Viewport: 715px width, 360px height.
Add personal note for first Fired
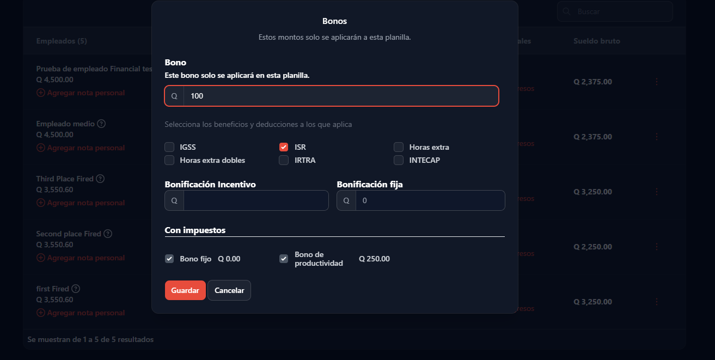[81, 313]
